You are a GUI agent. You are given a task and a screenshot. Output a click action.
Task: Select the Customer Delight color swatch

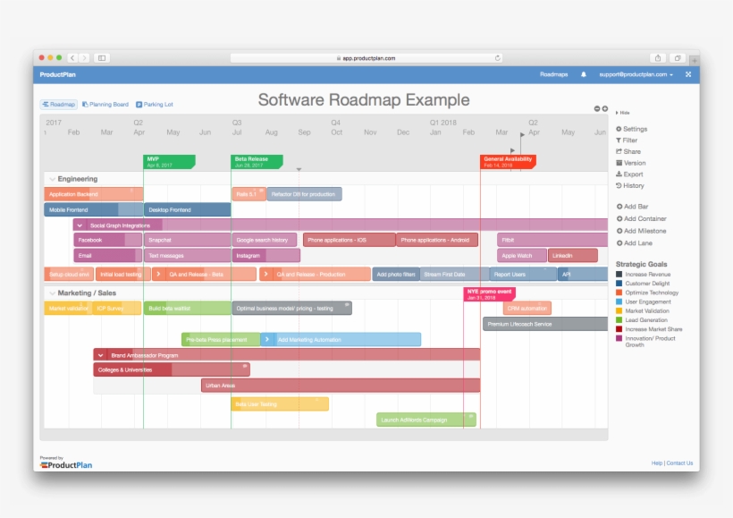[618, 284]
